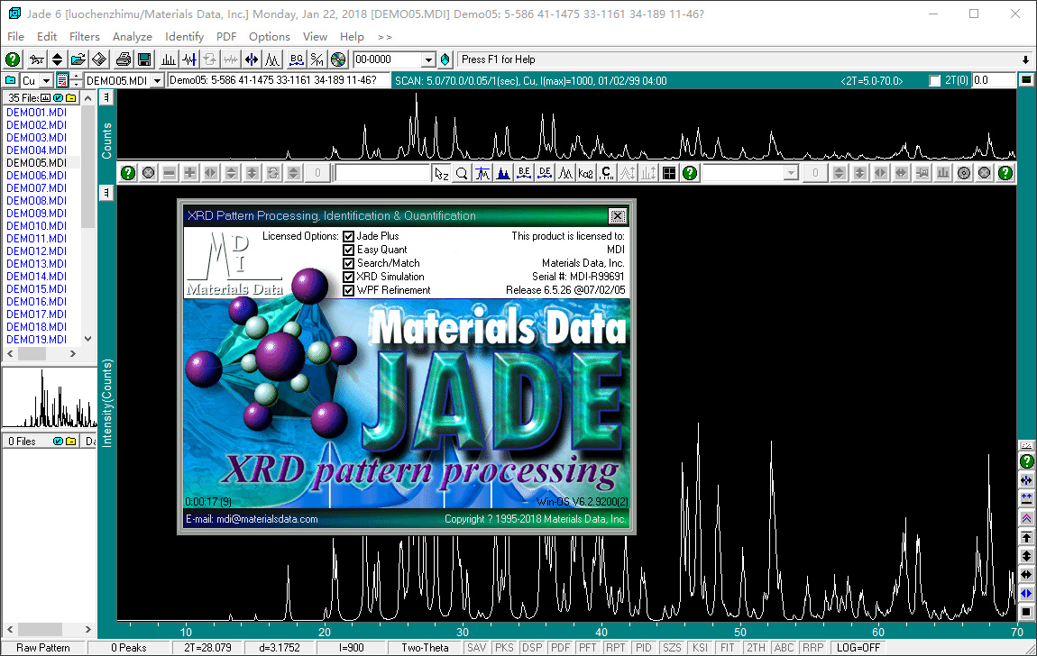This screenshot has width=1037, height=656.
Task: Click the Two-Theta status button
Action: [426, 648]
